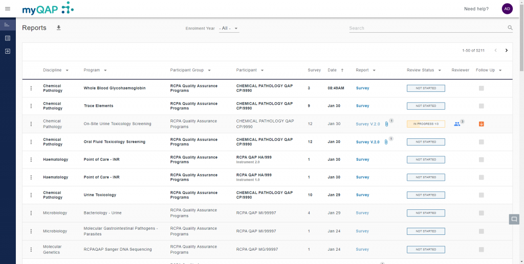Open Survey report for Urine Toxicology
Screen dimensions: 524x264
pos(363,195)
